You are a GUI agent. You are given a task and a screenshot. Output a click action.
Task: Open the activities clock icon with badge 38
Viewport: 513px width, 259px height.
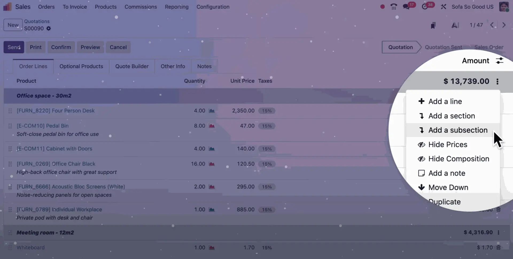point(425,7)
